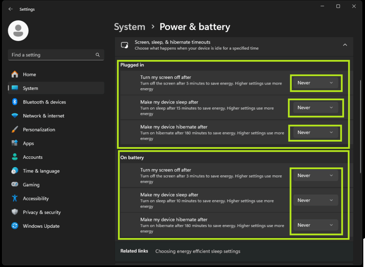The height and width of the screenshot is (267, 365).
Task: Click System in the breadcrumb
Action: coord(130,27)
